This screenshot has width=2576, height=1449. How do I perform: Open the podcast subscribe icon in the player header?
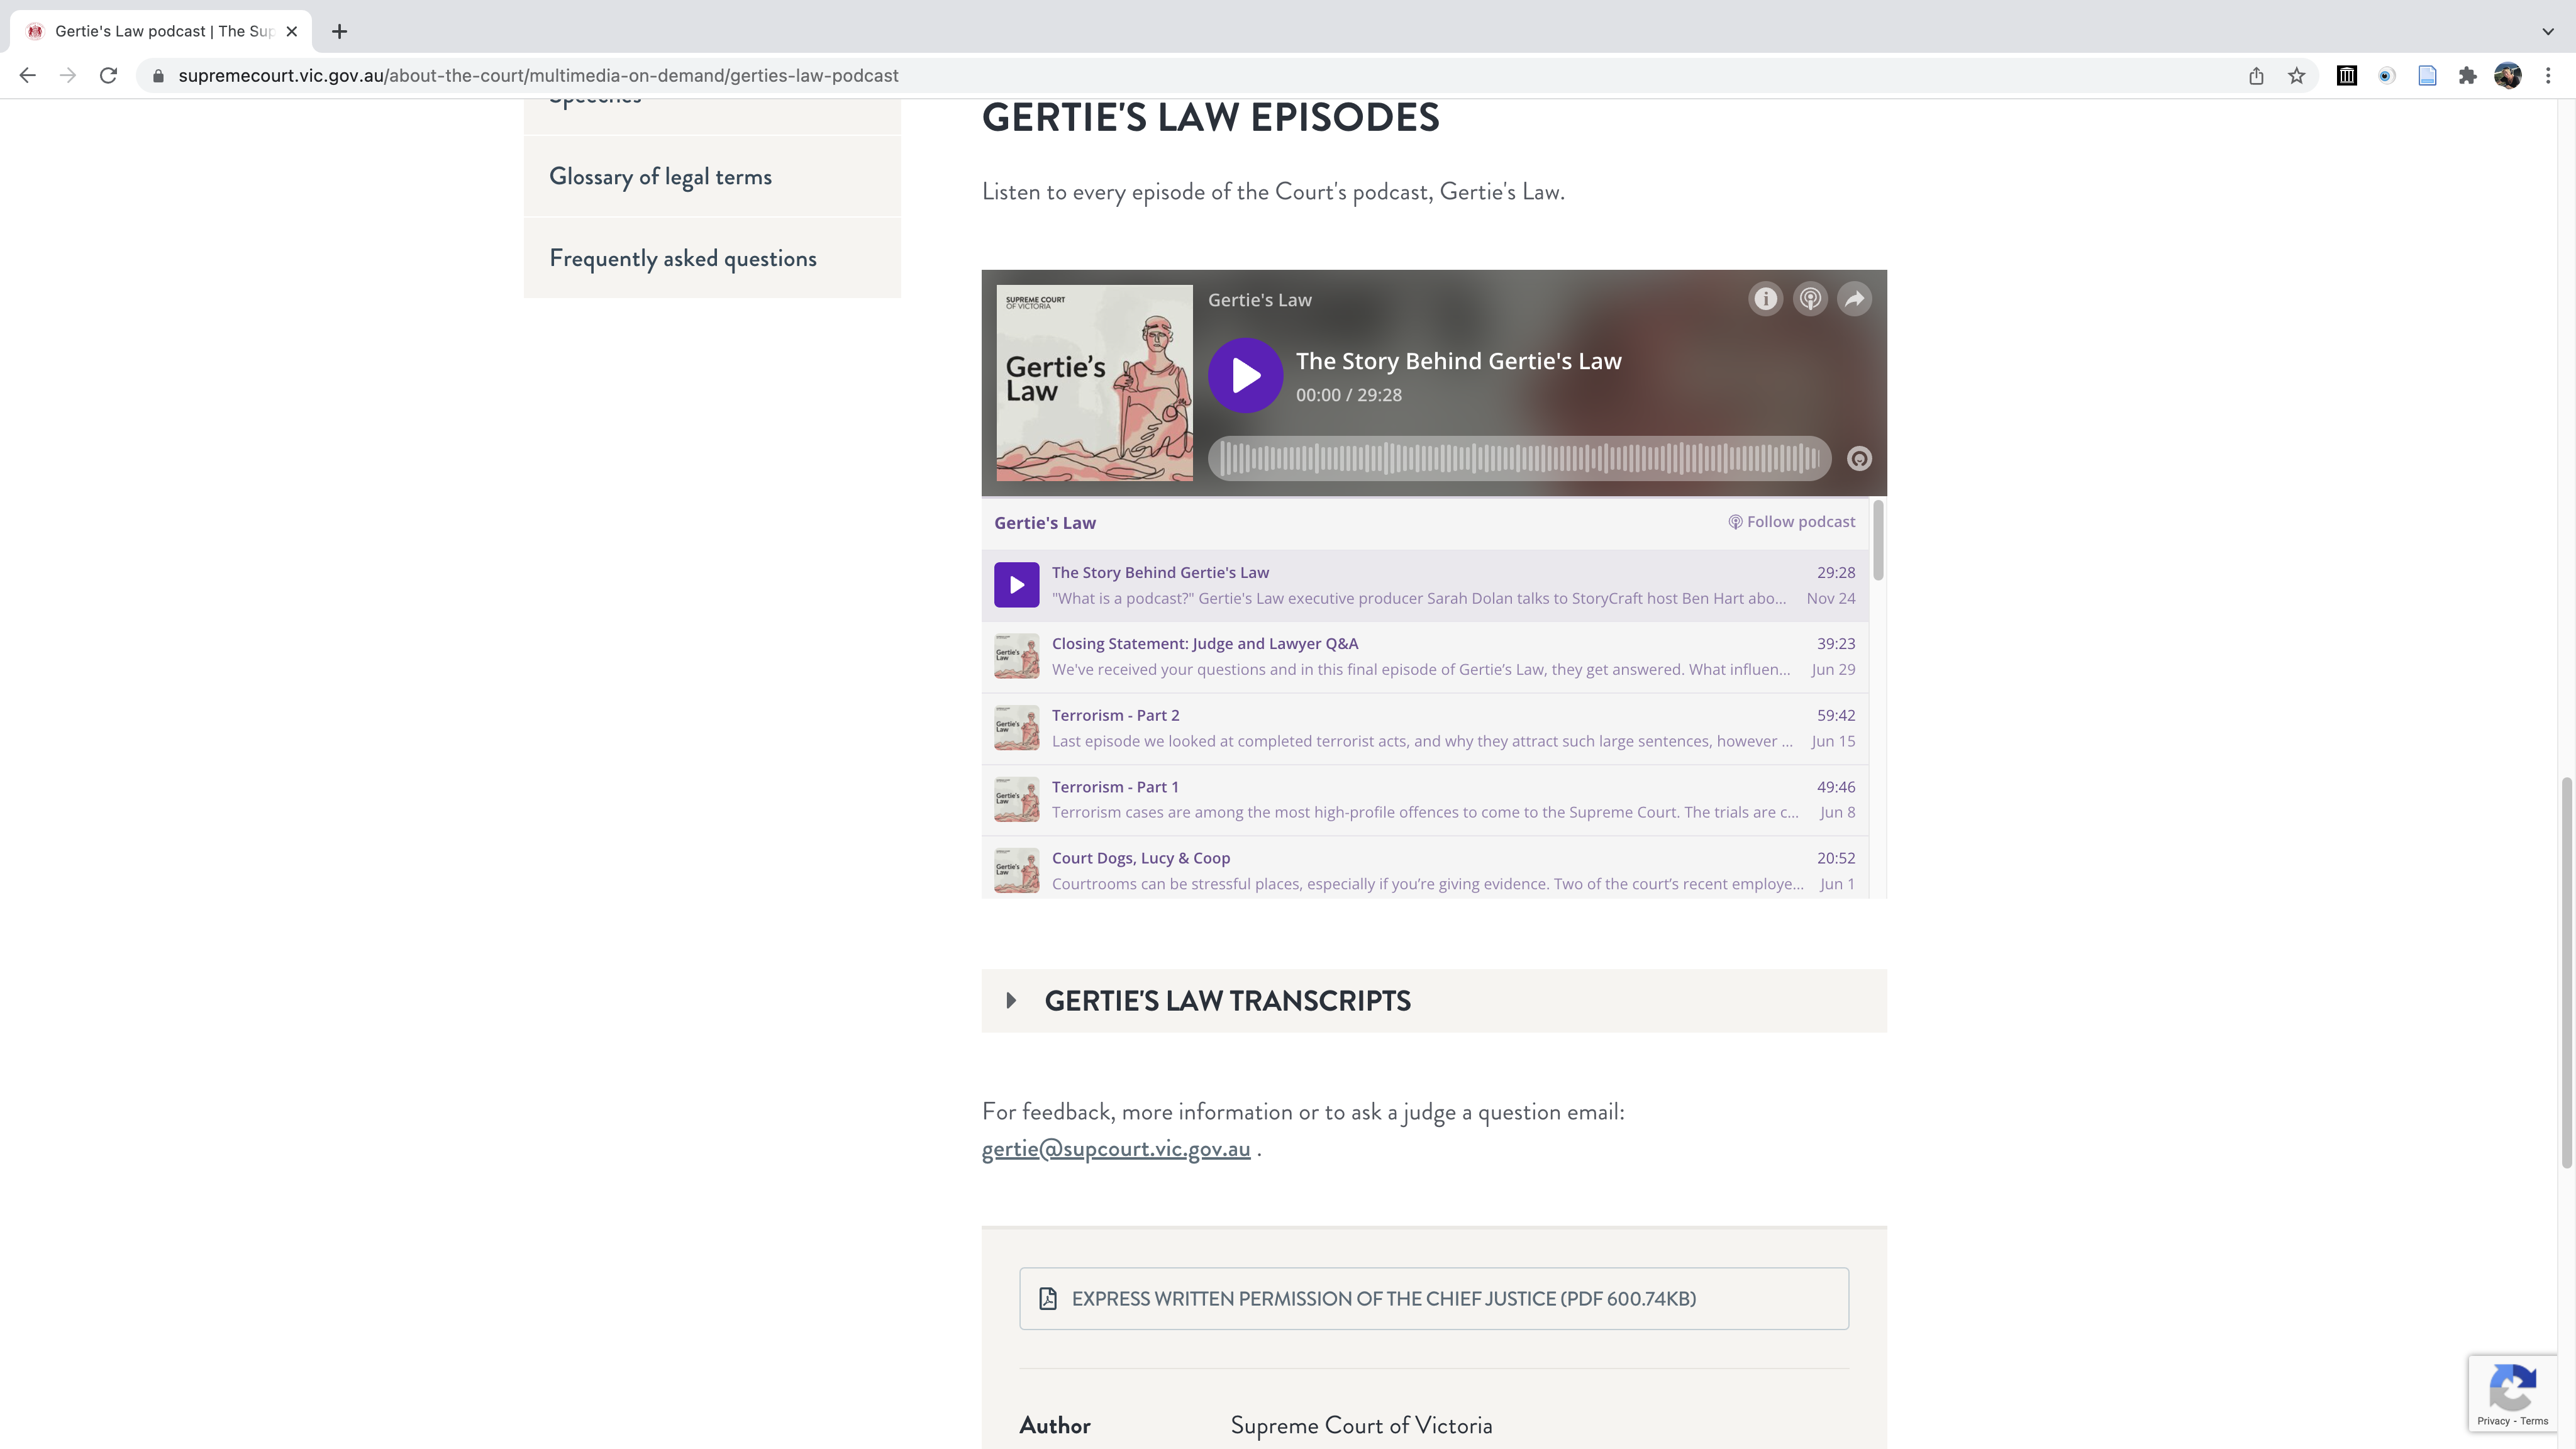pos(1810,298)
